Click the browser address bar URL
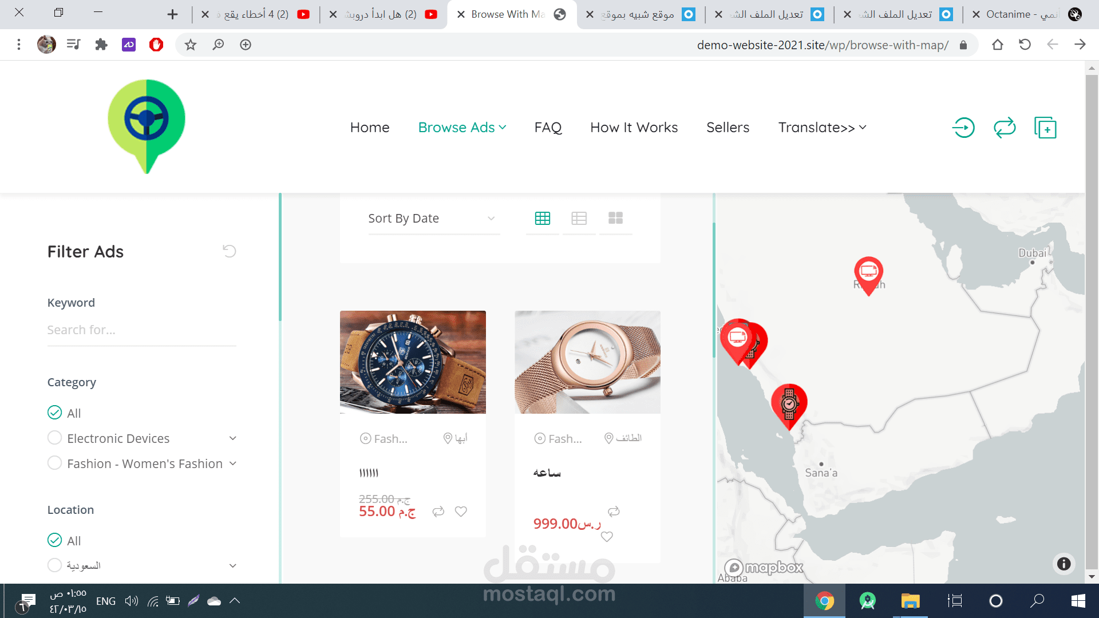 823,45
